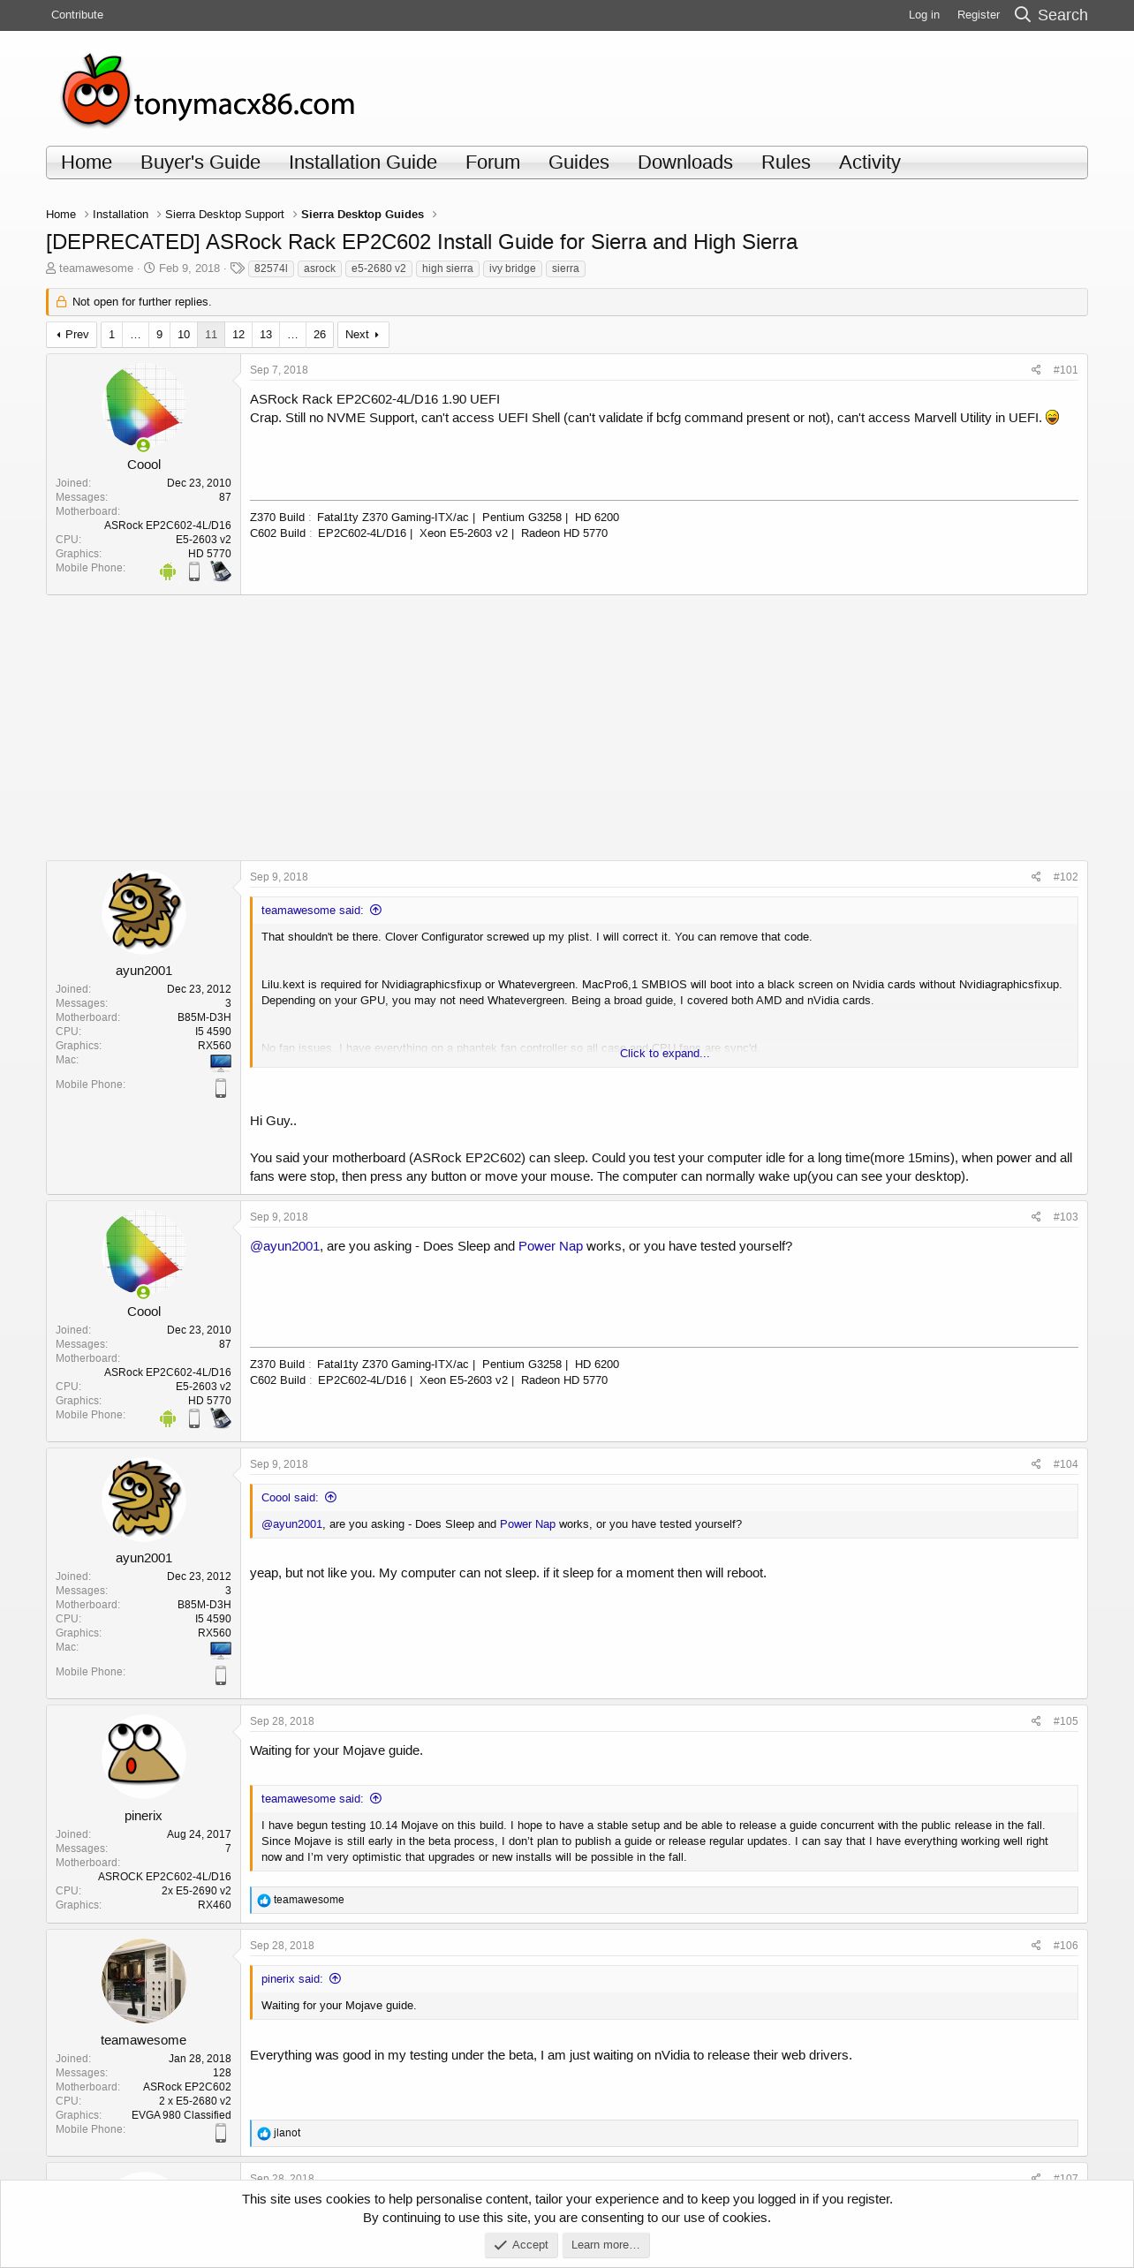Share post #104 via share icon
Screen dimensions: 1134x2268
pyautogui.click(x=1036, y=1464)
